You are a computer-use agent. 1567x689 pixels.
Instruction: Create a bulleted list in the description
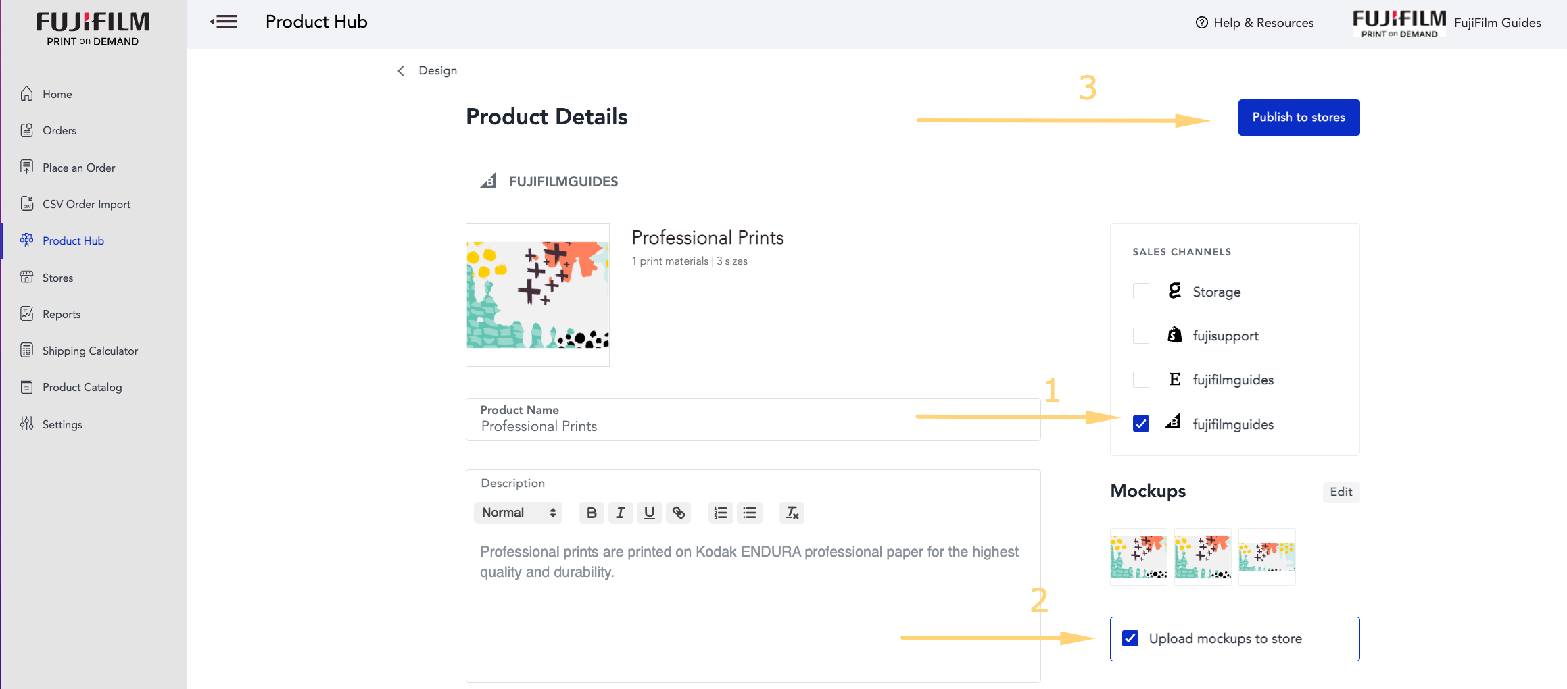point(750,513)
